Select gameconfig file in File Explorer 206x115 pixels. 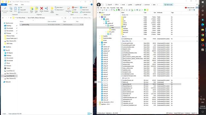pyautogui.click(x=51, y=25)
